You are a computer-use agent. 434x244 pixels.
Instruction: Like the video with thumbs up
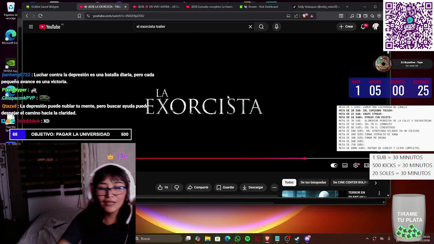coord(163,187)
